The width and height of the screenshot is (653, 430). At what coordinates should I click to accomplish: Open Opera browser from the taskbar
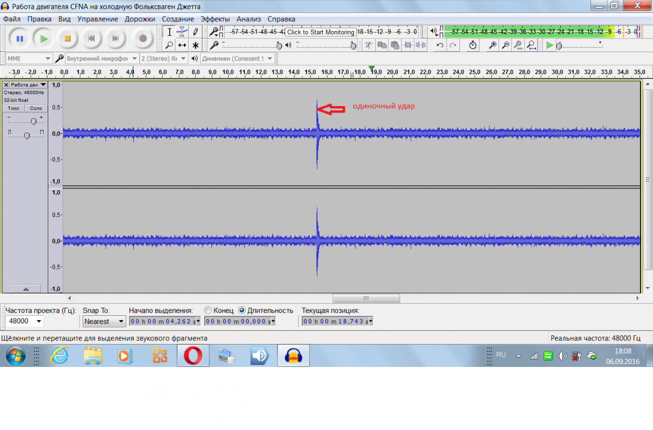[193, 356]
